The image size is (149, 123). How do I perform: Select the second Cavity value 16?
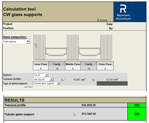(89, 68)
